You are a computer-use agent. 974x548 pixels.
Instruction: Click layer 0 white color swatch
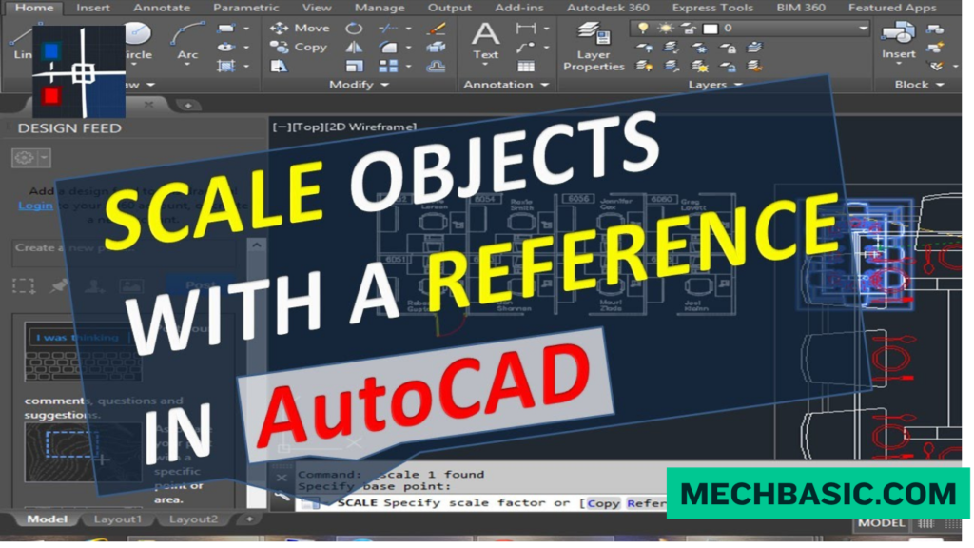pos(711,28)
